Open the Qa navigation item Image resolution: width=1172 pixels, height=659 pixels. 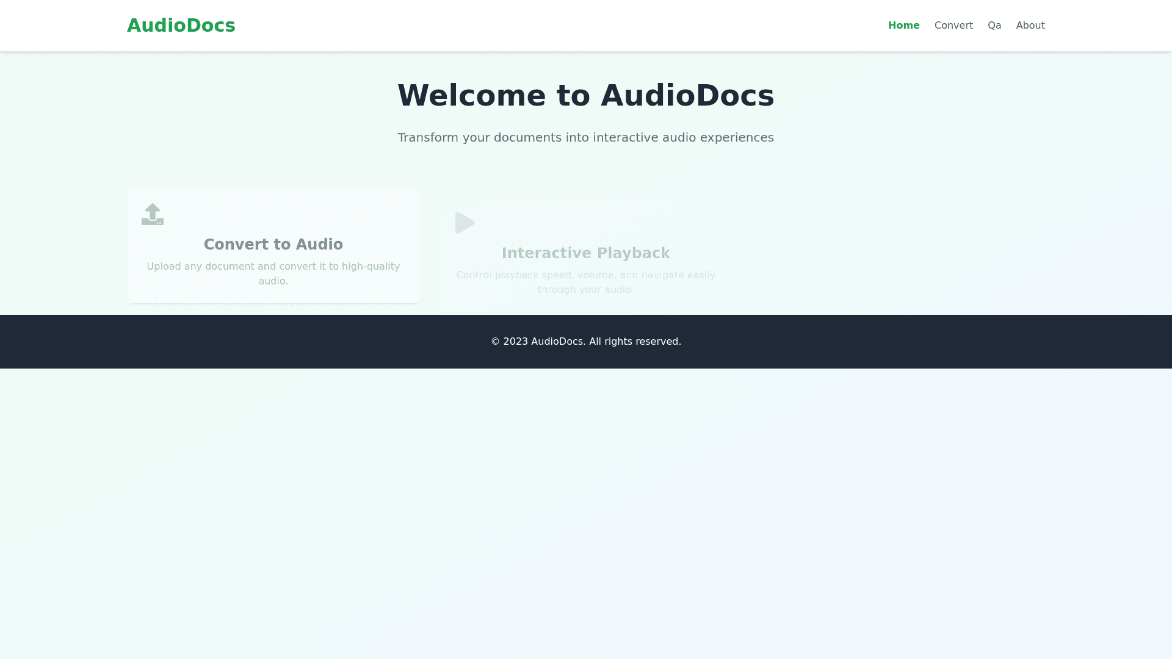tap(994, 26)
